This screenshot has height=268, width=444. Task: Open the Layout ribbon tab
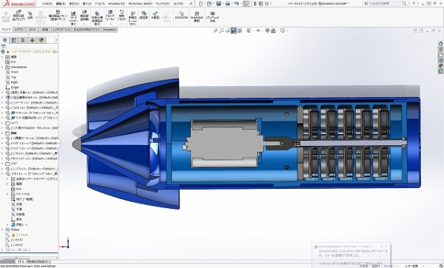coord(19,30)
